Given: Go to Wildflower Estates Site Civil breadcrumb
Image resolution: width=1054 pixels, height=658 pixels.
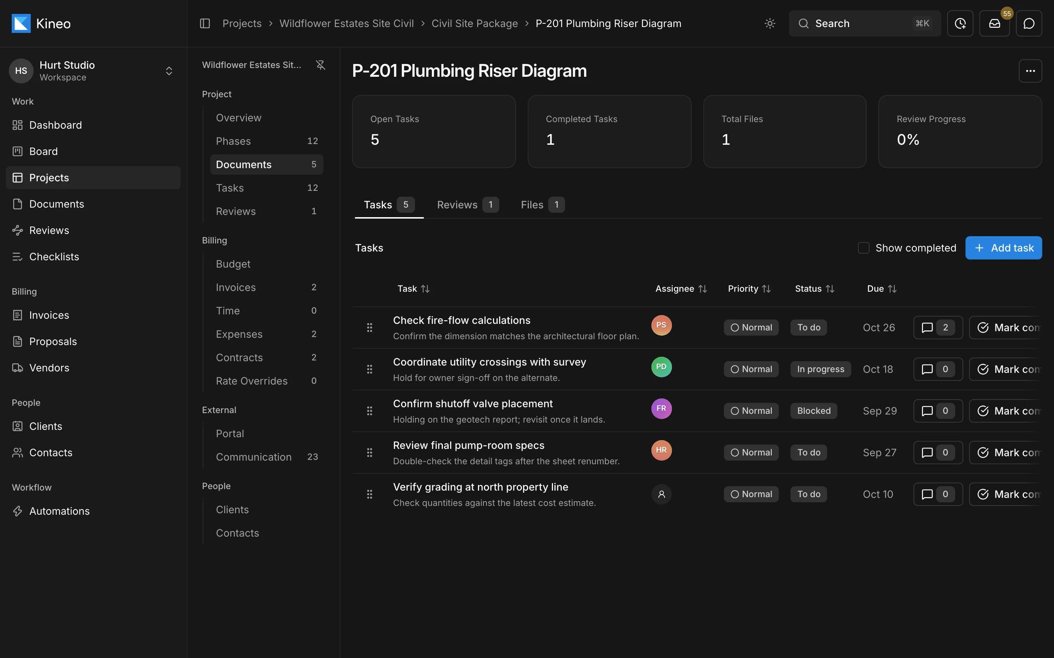Looking at the screenshot, I should pyautogui.click(x=346, y=23).
